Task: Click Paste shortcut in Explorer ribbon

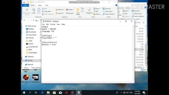Action: coord(48,14)
